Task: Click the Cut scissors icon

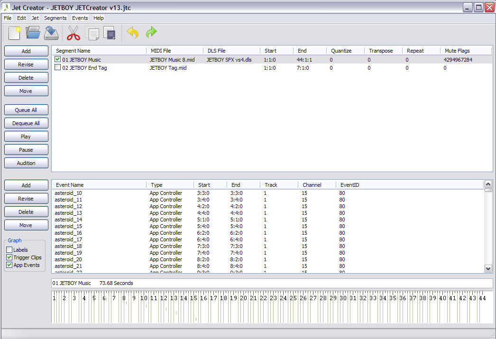Action: pos(73,33)
